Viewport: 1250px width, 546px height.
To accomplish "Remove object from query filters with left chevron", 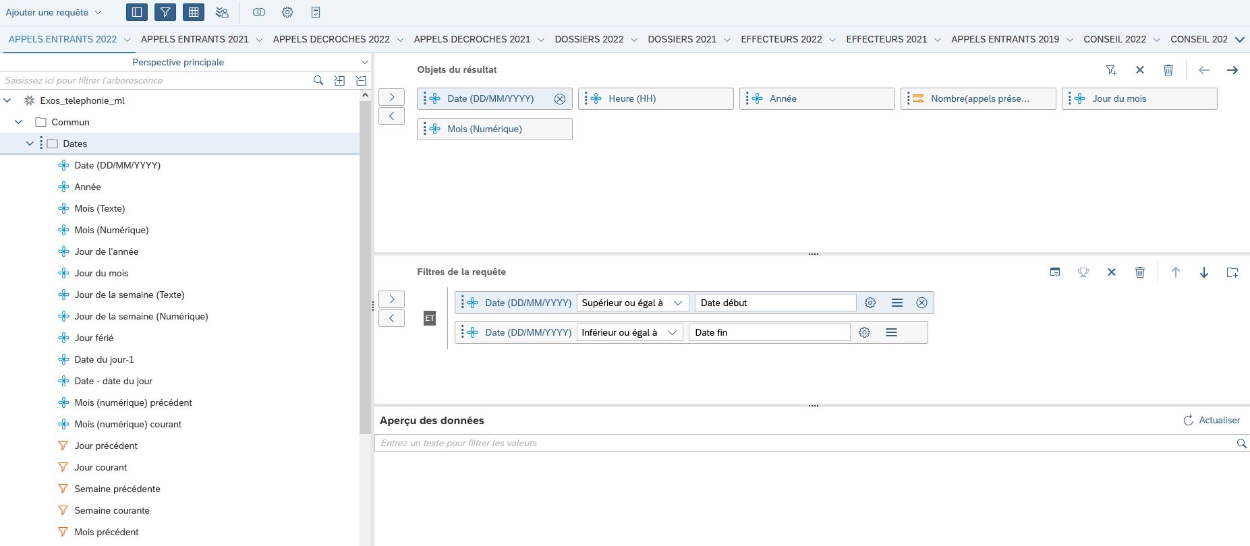I will click(x=392, y=318).
